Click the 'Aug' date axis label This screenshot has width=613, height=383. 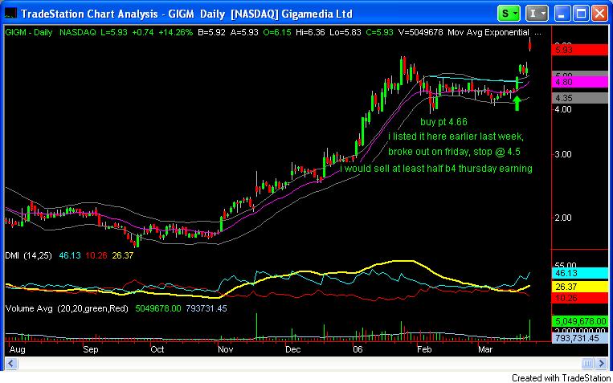[x=17, y=349]
